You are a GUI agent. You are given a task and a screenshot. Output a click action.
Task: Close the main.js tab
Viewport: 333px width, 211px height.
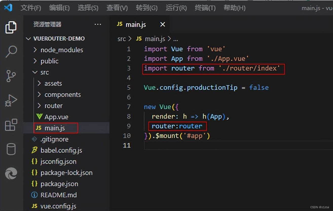click(x=162, y=24)
